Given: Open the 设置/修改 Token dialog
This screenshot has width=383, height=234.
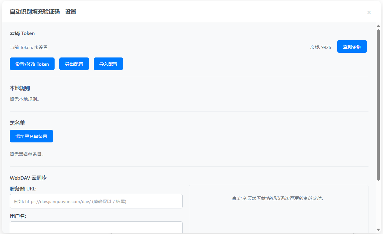Looking at the screenshot, I should coord(32,64).
